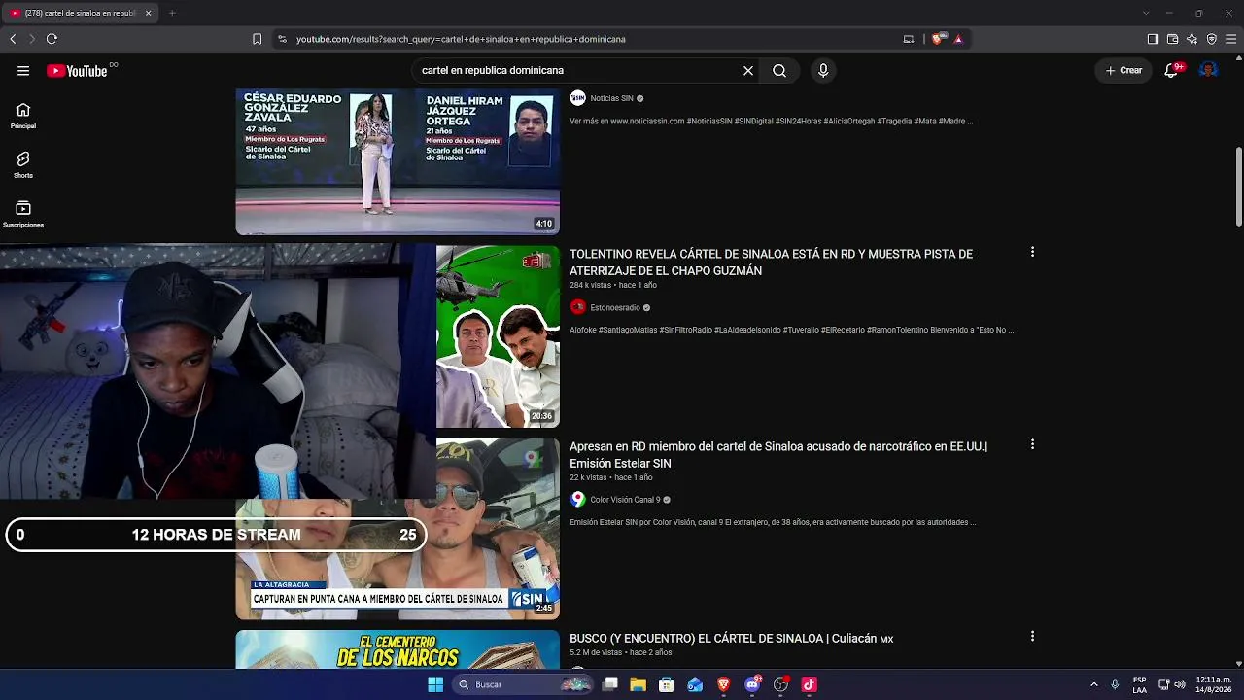Open the Color Visión Canal 9 channel
This screenshot has width=1244, height=700.
(625, 500)
